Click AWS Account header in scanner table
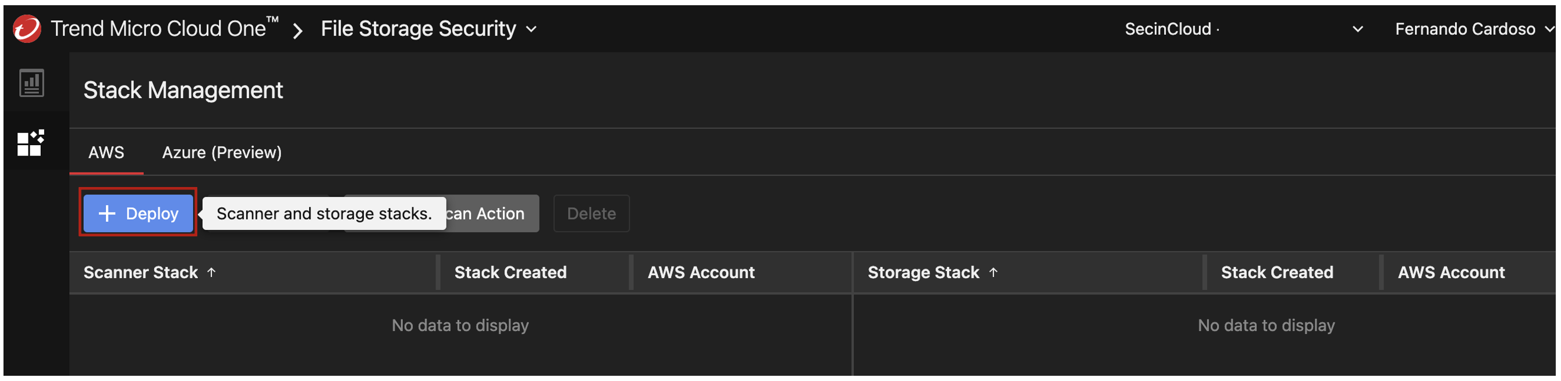 point(701,273)
